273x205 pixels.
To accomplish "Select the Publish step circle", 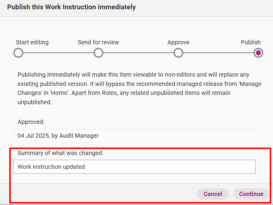I will [258, 53].
